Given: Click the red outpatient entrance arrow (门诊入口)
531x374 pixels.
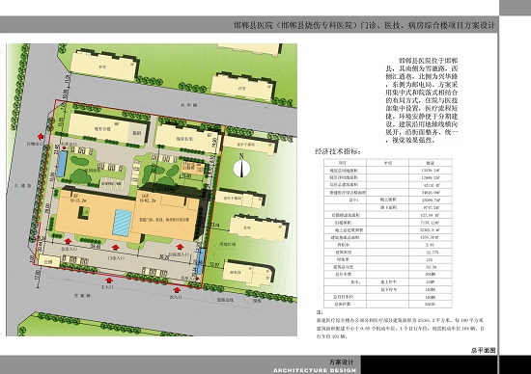Looking at the screenshot, I should pos(116,248).
